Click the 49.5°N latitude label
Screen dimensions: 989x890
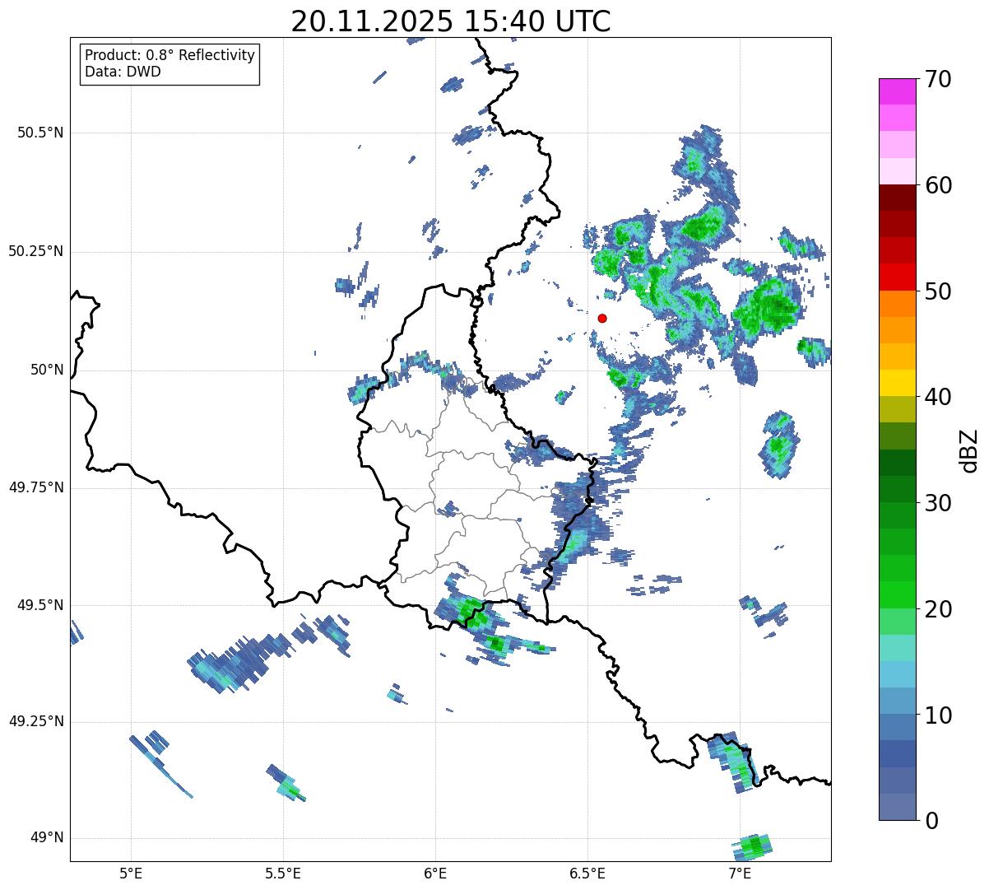pyautogui.click(x=40, y=605)
